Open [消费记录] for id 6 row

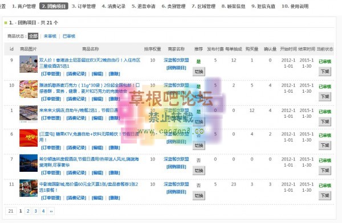(x=76, y=148)
